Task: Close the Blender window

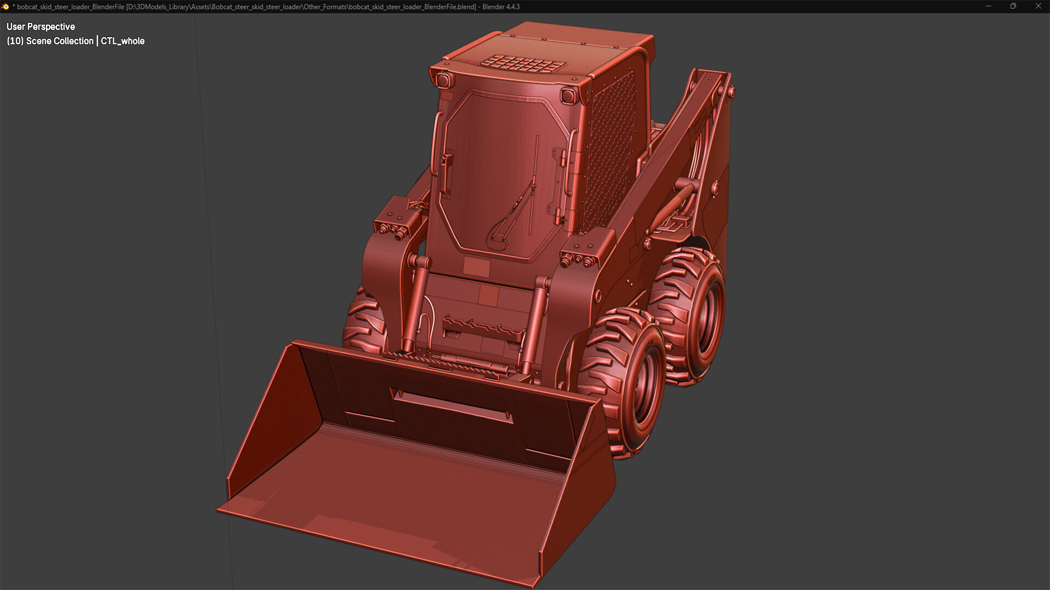Action: pyautogui.click(x=1038, y=7)
